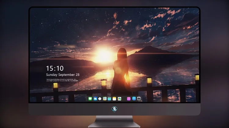The image size is (229, 128).
Task: Open the Weather app in the dock
Action: (x=95, y=99)
